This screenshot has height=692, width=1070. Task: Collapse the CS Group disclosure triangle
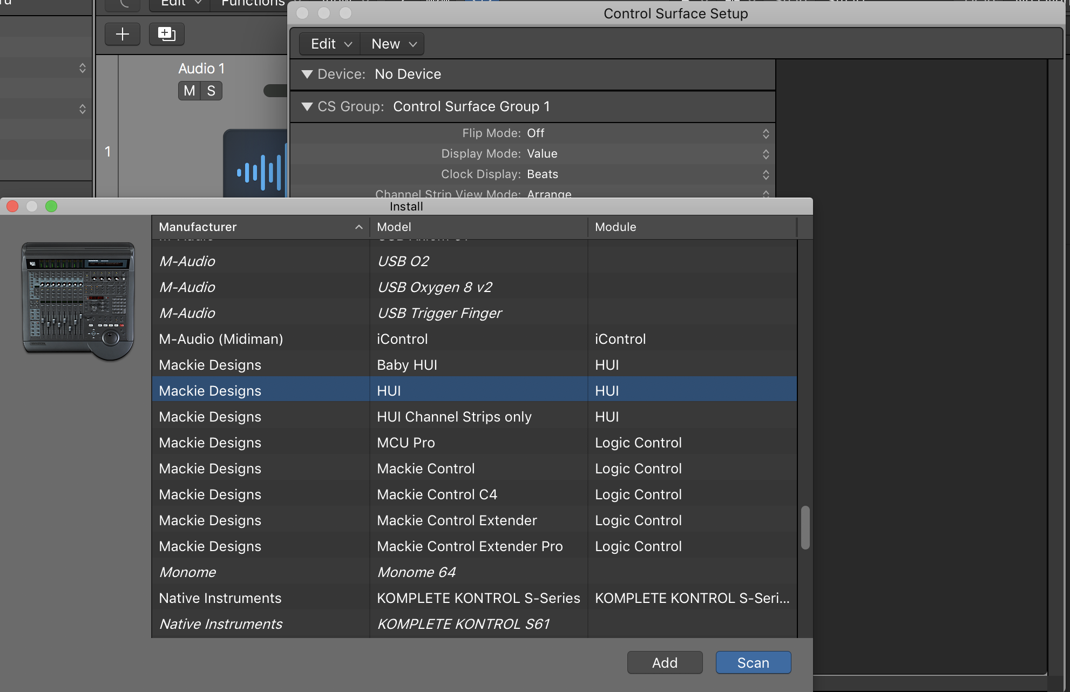point(307,106)
